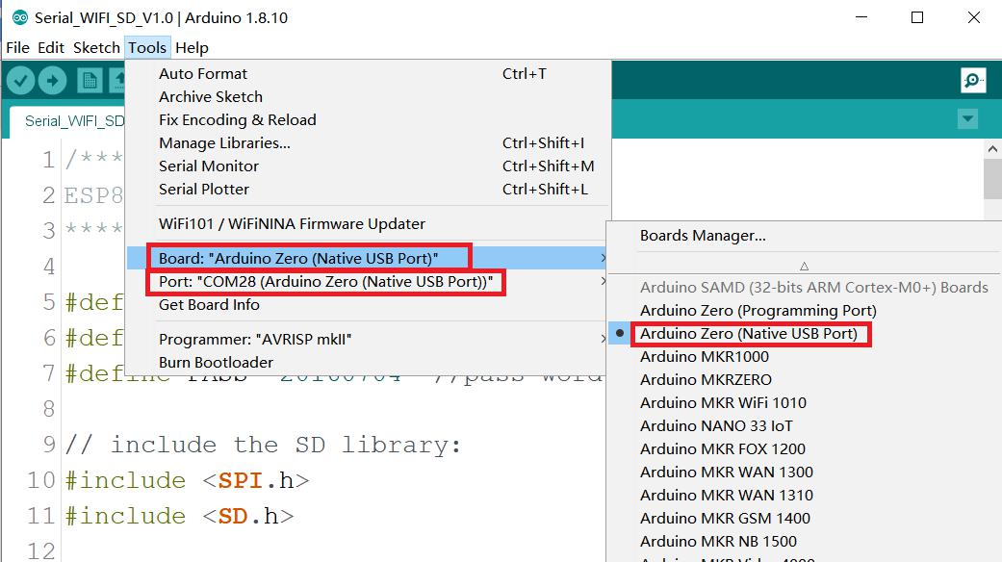1002x562 pixels.
Task: Click the '// include the SD library:' comment
Action: [264, 445]
